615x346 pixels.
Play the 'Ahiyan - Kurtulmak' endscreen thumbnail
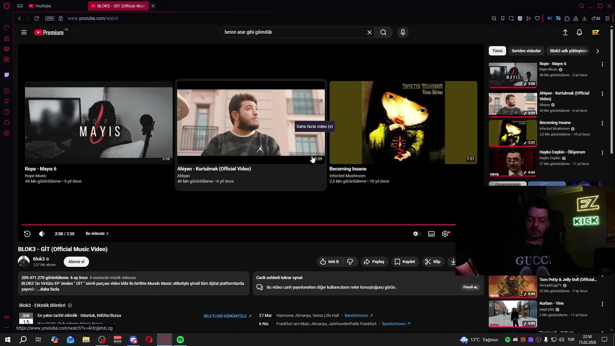pyautogui.click(x=251, y=123)
